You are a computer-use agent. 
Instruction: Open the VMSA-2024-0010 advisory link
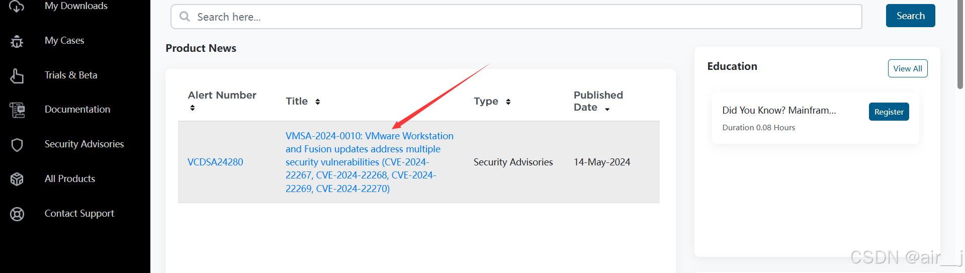coord(370,162)
